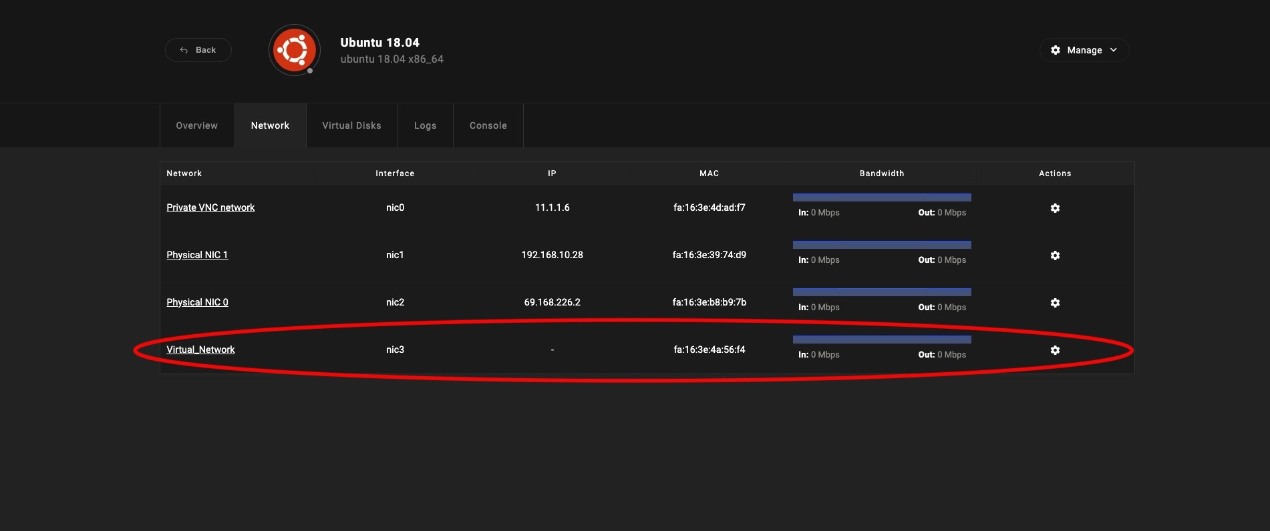Click the nic0 interface cell
The width and height of the screenshot is (1270, 531).
coord(395,207)
